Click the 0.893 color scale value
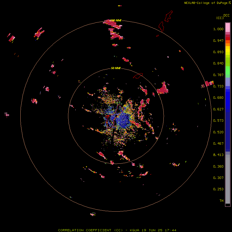The width and height of the screenshot is (232, 232). tap(218, 52)
